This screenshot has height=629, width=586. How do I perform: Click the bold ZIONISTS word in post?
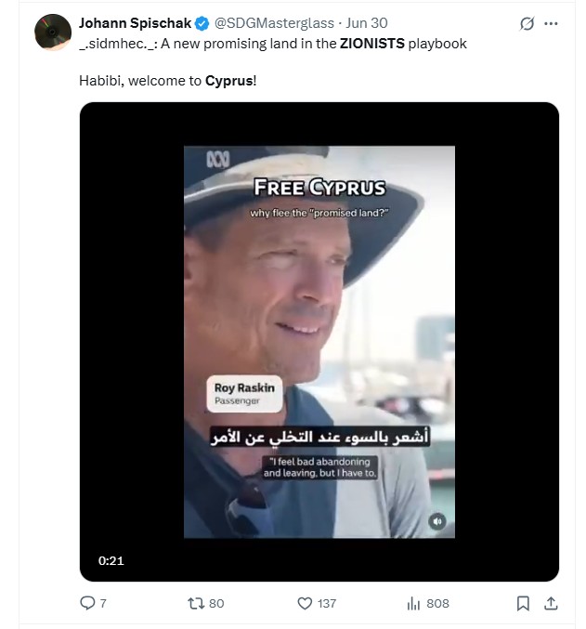[x=371, y=44]
